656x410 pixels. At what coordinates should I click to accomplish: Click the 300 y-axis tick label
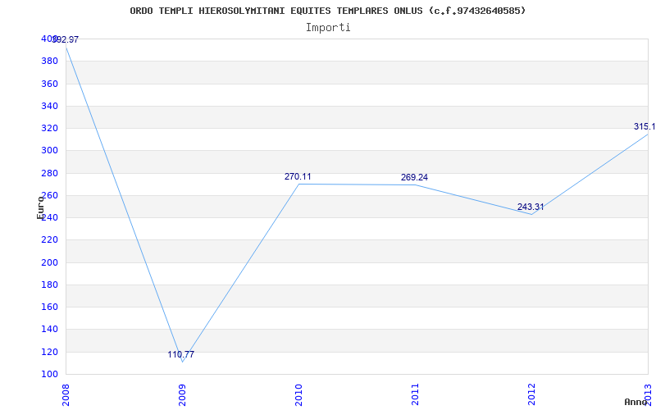click(49, 151)
